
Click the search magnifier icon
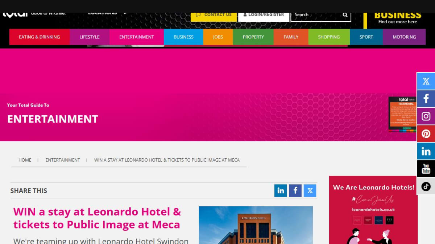[345, 15]
